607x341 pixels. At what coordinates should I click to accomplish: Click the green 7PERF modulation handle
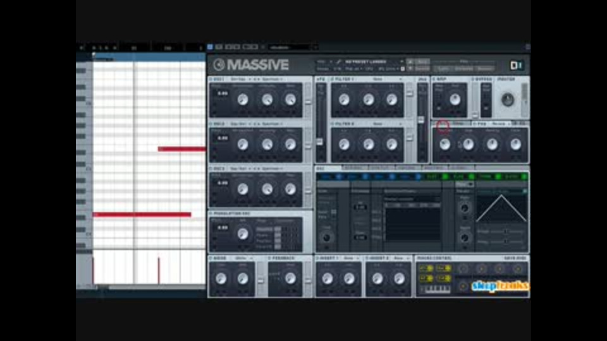pyautogui.click(x=498, y=177)
